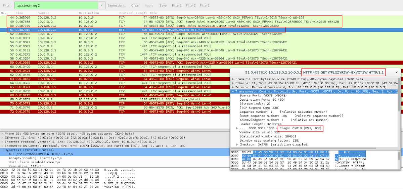403x189 pixels.
Task: Expand Frame 51 in main details pane
Action: pyautogui.click(x=2, y=133)
